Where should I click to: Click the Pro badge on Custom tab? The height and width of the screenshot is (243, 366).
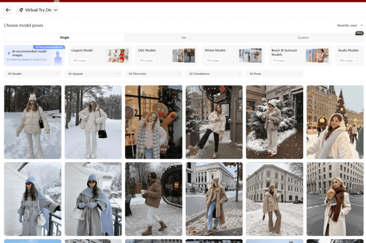pos(359,33)
